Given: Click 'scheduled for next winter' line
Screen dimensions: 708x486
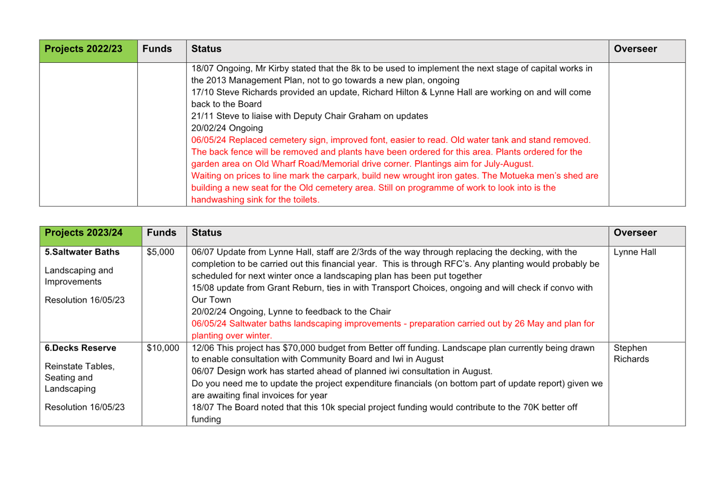Looking at the screenshot, I should pyautogui.click(x=337, y=276).
